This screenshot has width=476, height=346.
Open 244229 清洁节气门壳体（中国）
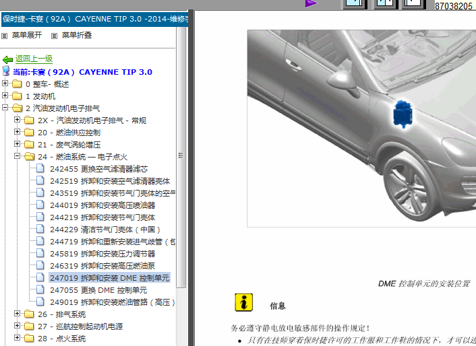click(105, 230)
